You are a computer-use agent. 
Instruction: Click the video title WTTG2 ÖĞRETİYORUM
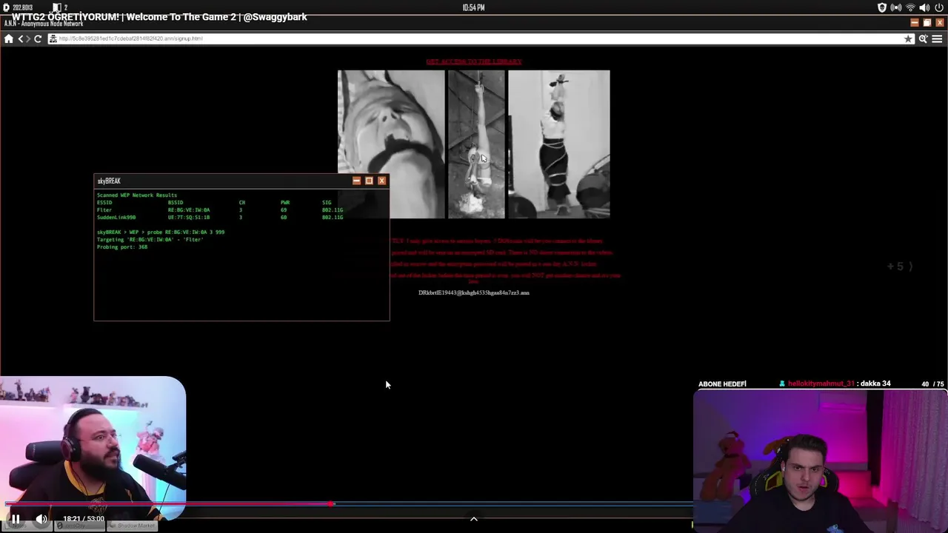coord(159,17)
